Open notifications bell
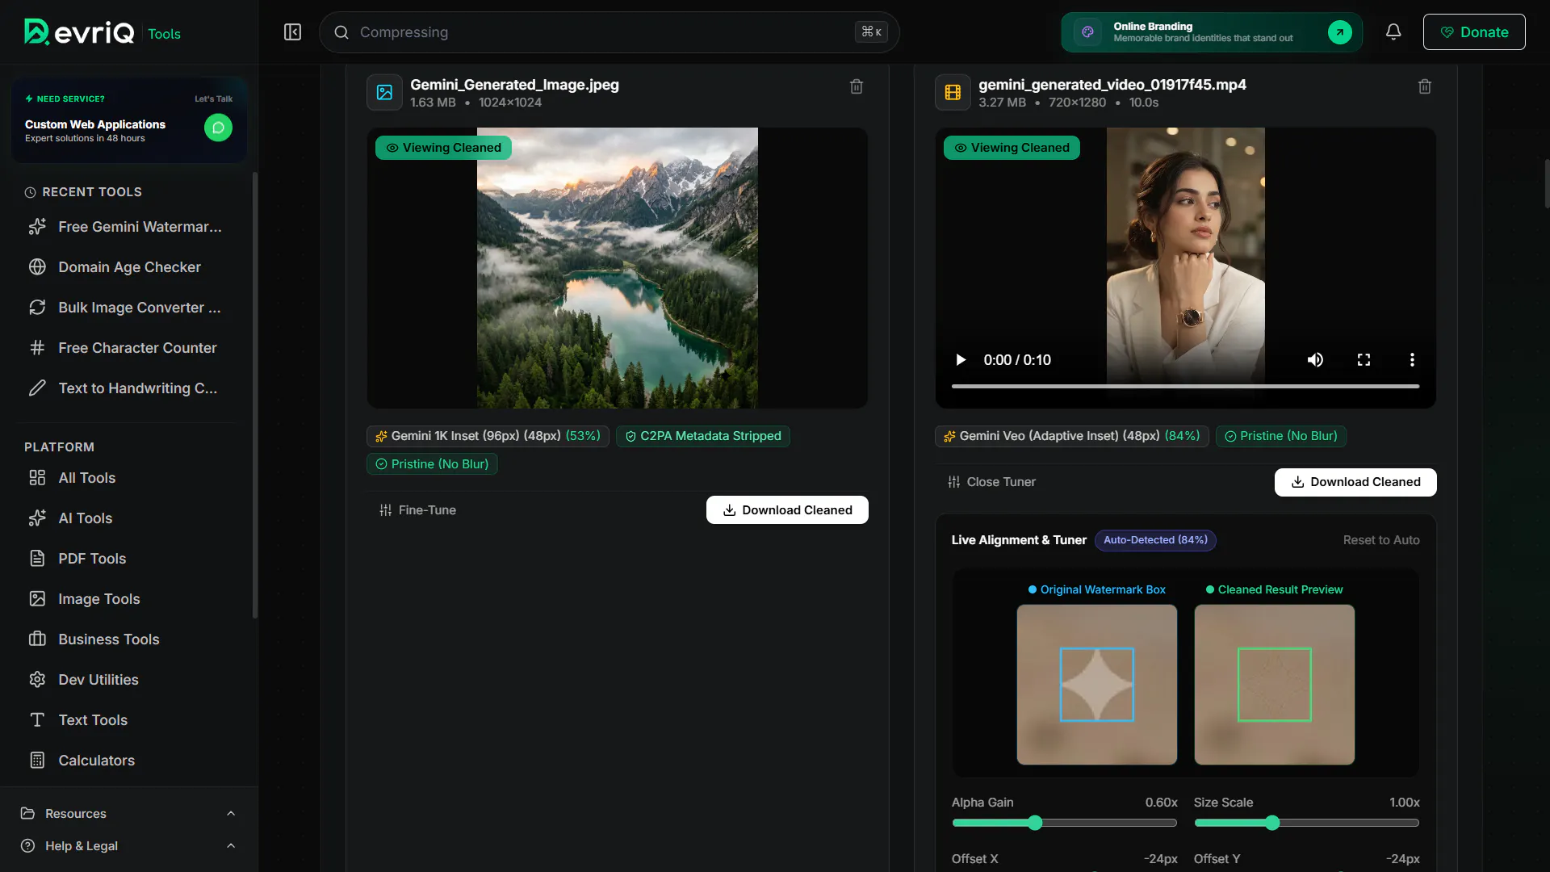Screen dimensions: 1550x872 pyautogui.click(x=1393, y=32)
